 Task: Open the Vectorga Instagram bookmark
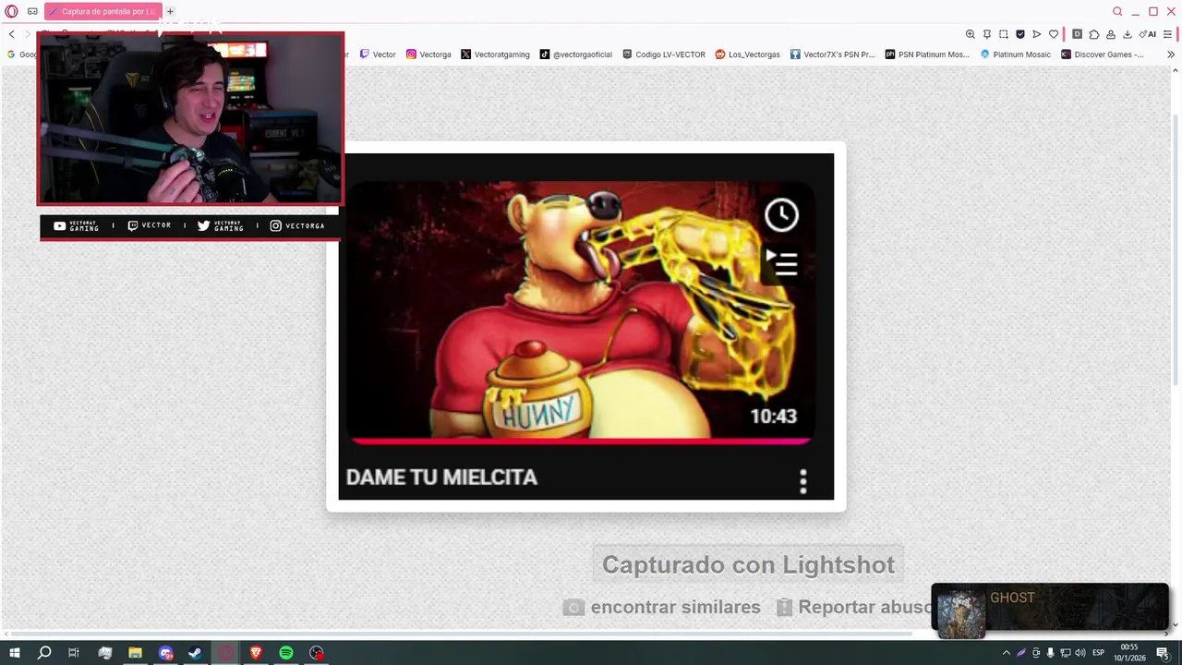428,54
